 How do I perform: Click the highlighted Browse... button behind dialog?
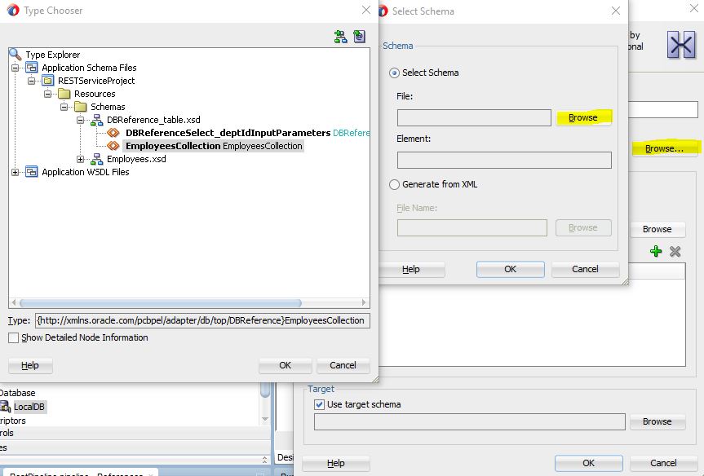point(665,148)
